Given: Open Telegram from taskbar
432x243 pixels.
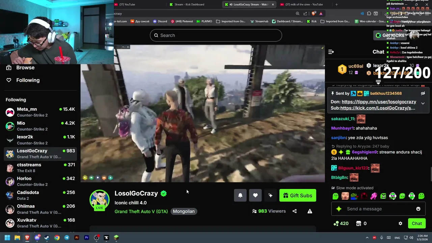Looking at the screenshot, I should (x=67, y=238).
